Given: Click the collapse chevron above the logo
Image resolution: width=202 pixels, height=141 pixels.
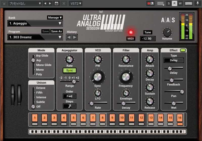Looking at the screenshot, I should point(101,12).
